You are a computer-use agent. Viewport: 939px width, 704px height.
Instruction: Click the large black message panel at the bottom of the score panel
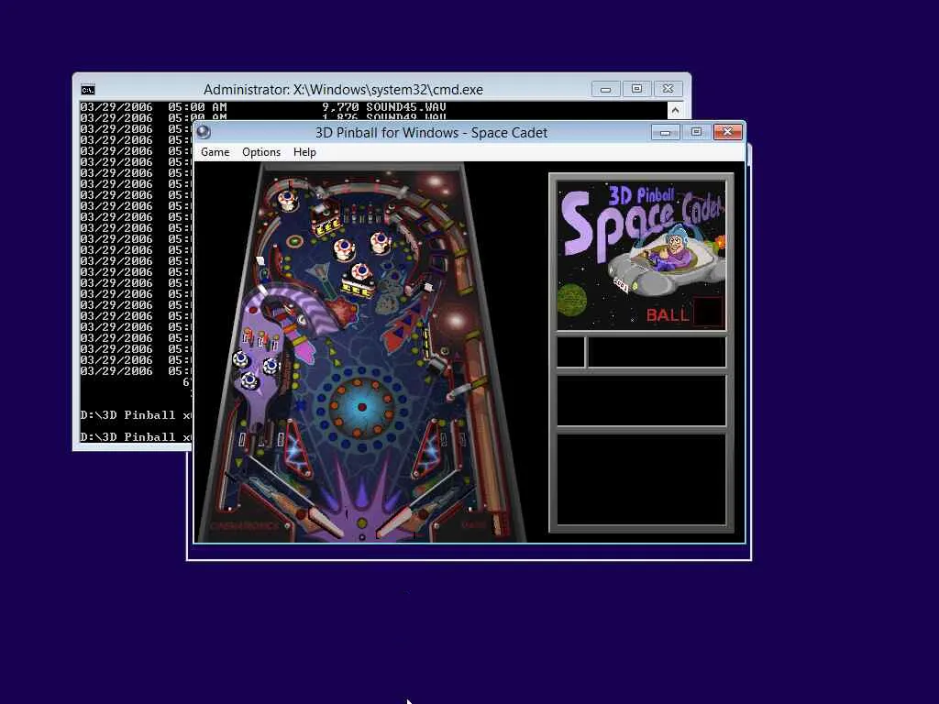[x=641, y=479]
